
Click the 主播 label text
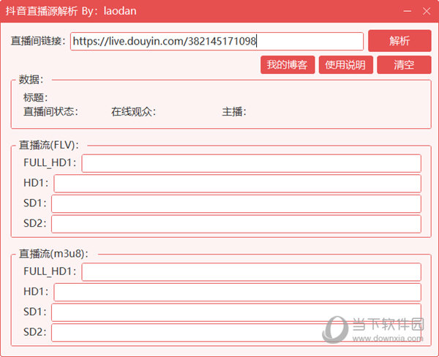coord(234,111)
